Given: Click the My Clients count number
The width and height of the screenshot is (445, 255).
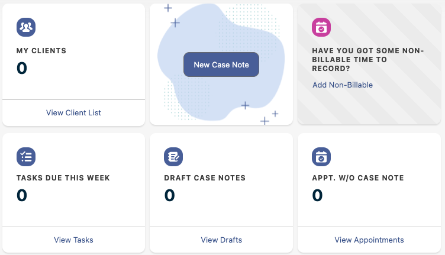Looking at the screenshot, I should [x=22, y=69].
